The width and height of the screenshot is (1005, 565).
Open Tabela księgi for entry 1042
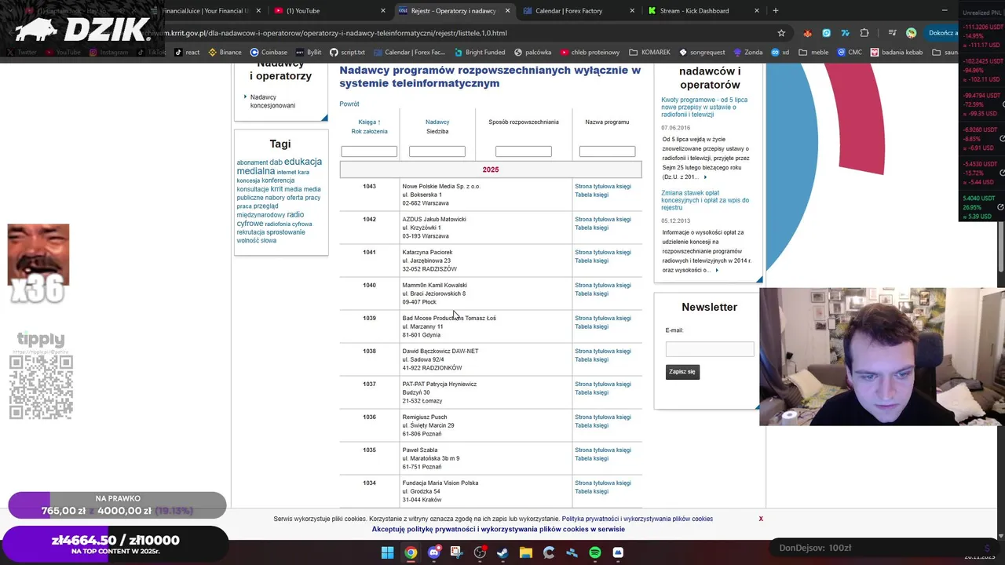pyautogui.click(x=592, y=228)
